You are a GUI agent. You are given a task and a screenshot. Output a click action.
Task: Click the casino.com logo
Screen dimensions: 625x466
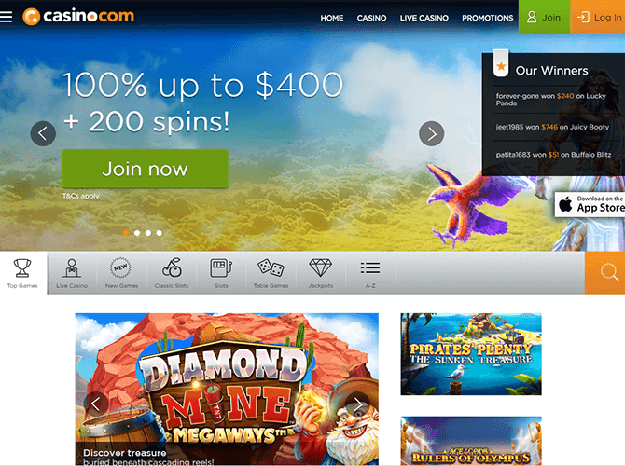(x=78, y=17)
